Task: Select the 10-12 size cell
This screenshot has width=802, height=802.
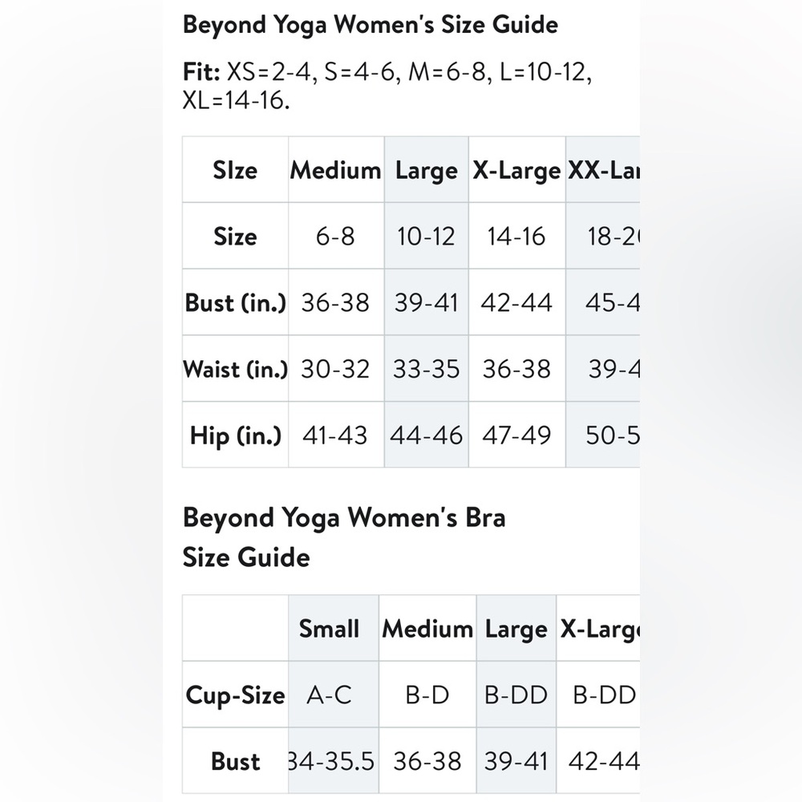Action: point(426,236)
